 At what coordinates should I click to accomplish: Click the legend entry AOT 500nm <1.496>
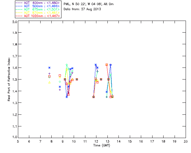38,6
